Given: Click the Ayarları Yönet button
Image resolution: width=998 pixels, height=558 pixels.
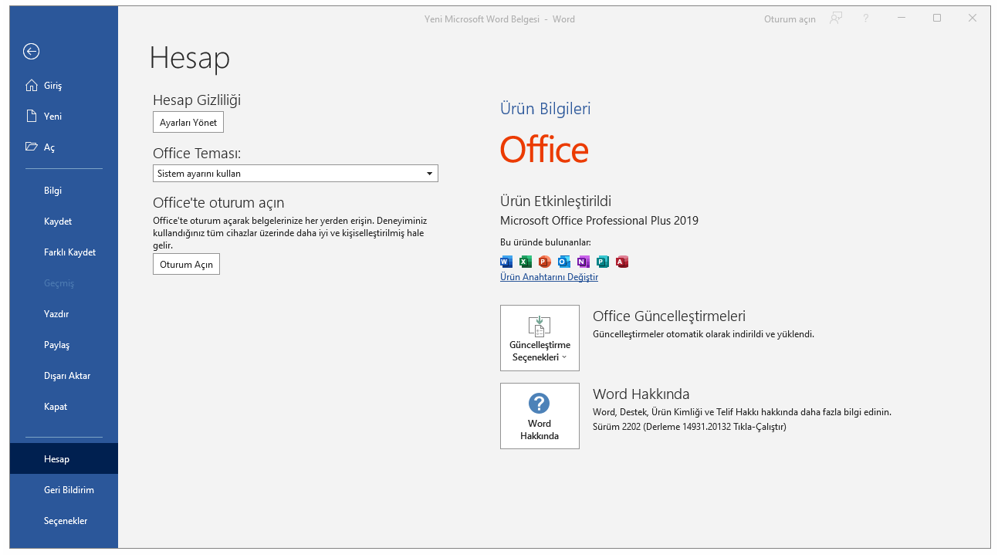Looking at the screenshot, I should coord(188,123).
